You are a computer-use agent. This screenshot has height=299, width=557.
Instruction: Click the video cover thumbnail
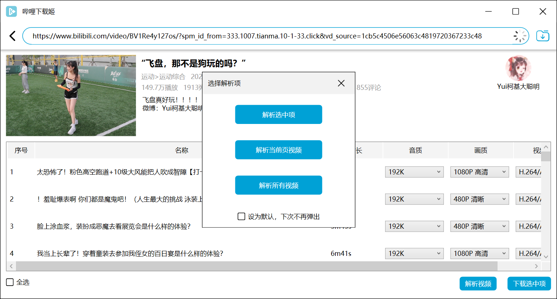(x=71, y=96)
